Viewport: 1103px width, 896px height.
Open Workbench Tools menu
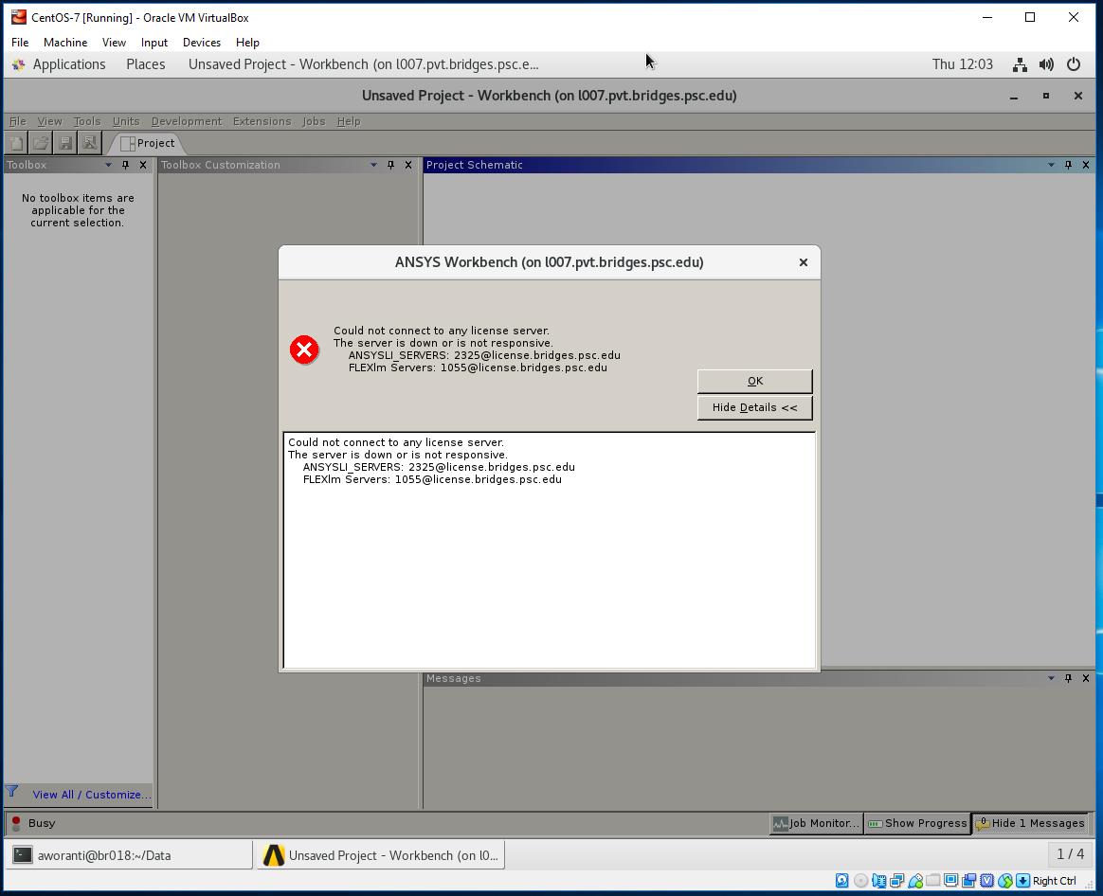[x=86, y=121]
